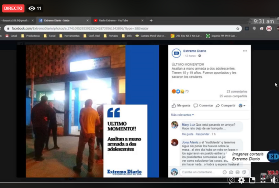The height and width of the screenshot is (188, 279).
Task: Insert an emoji in the comment
Action: [225, 172]
